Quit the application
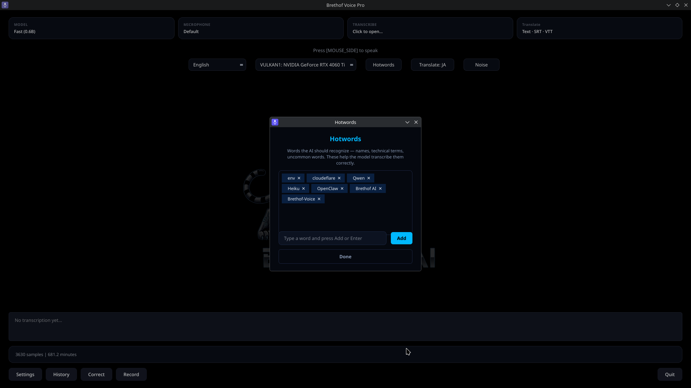Viewport: 691px width, 388px height. tap(670, 374)
